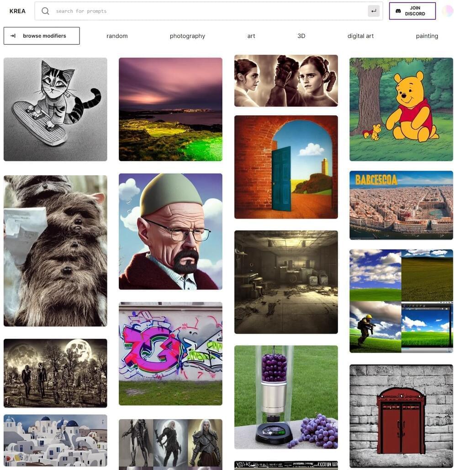Open the painting category
This screenshot has height=470, width=454.
pyautogui.click(x=427, y=36)
